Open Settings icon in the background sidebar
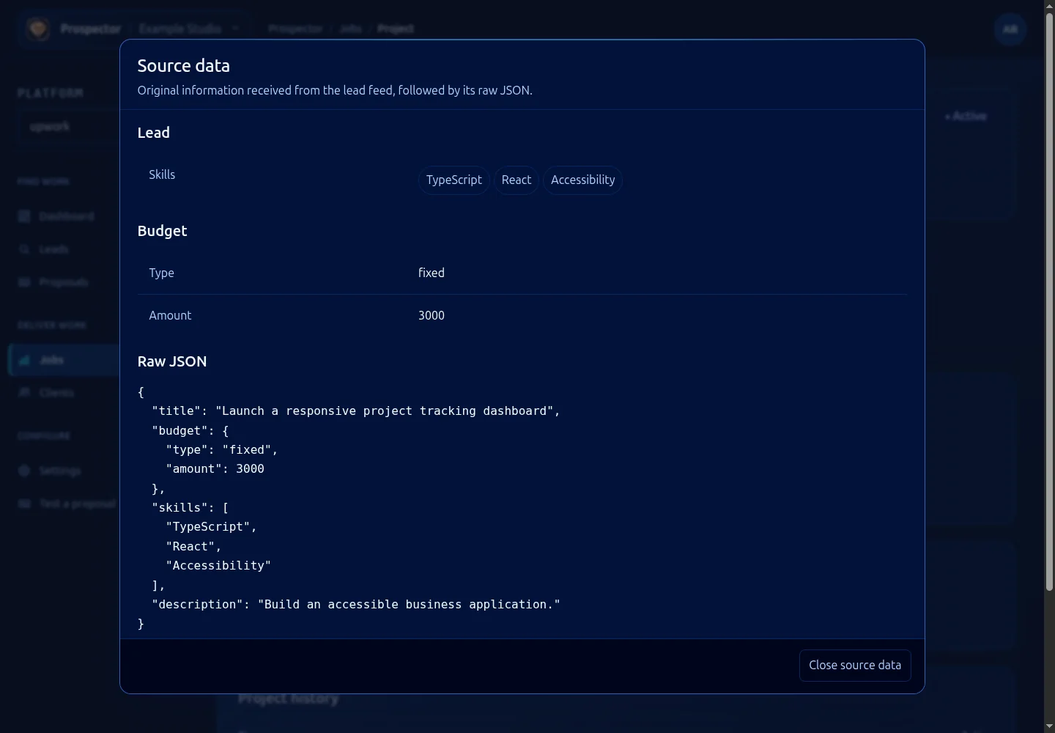1055x733 pixels. click(24, 471)
